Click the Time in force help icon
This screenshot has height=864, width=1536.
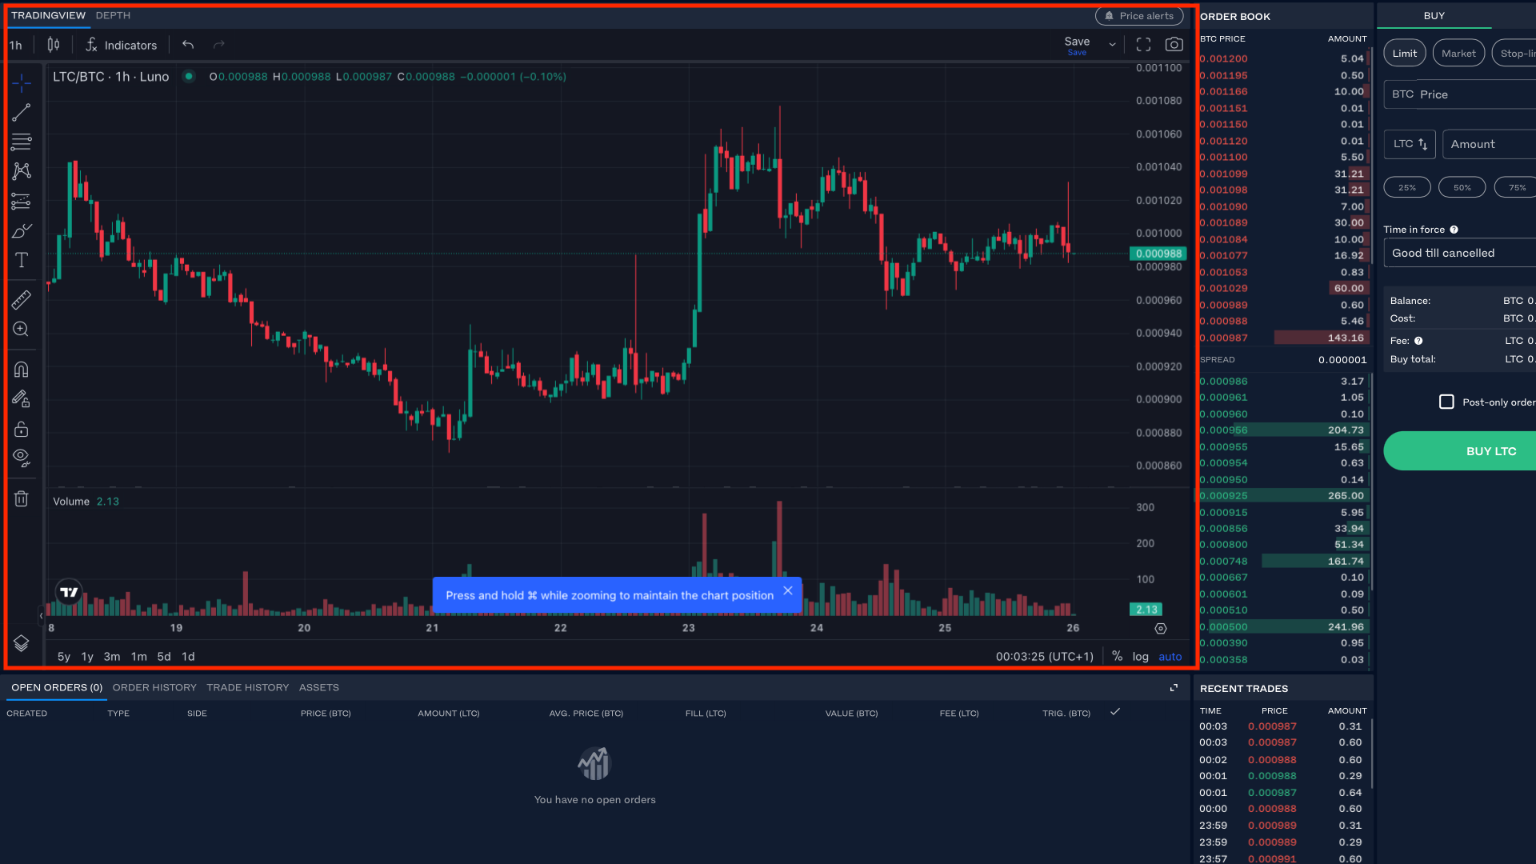[x=1454, y=230]
